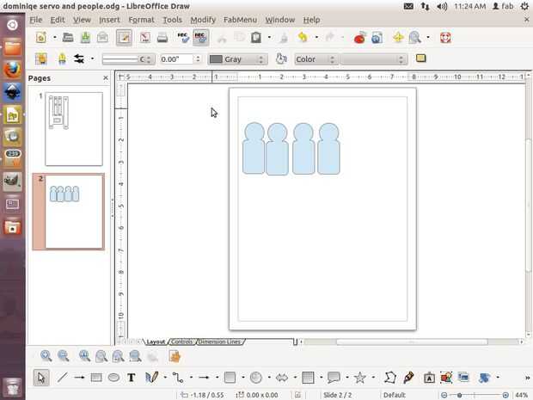Open the Gray line color dropdown
This screenshot has width=533, height=400.
237,59
